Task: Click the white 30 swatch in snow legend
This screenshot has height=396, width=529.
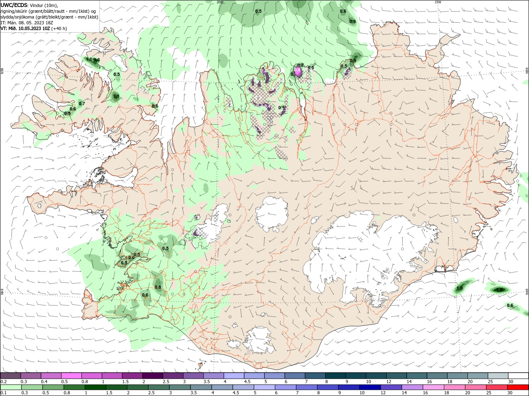Action: pos(519,376)
